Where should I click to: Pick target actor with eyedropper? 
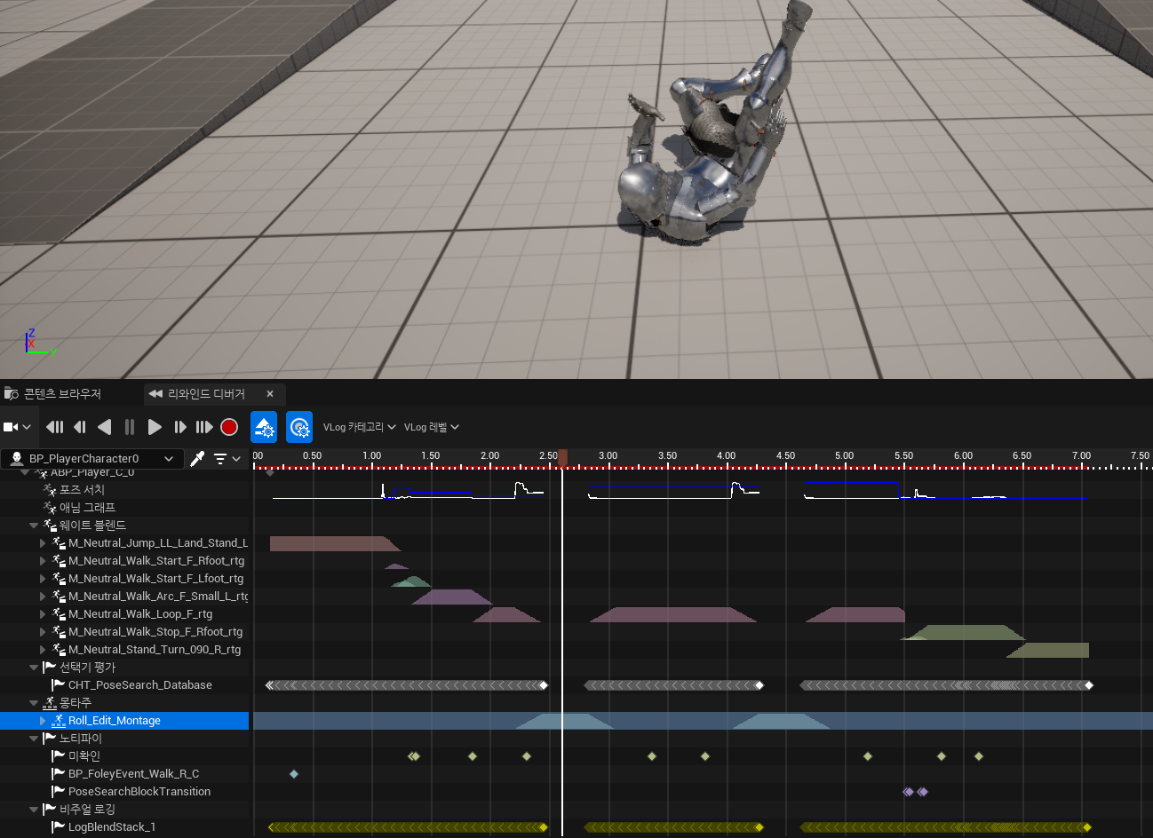[197, 458]
